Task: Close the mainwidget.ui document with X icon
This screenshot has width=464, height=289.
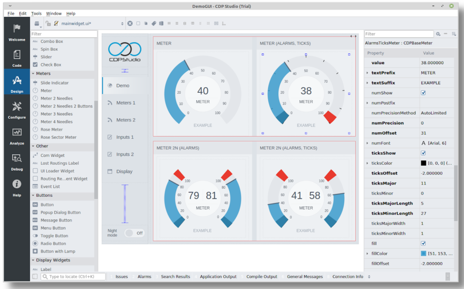Action: click(130, 24)
